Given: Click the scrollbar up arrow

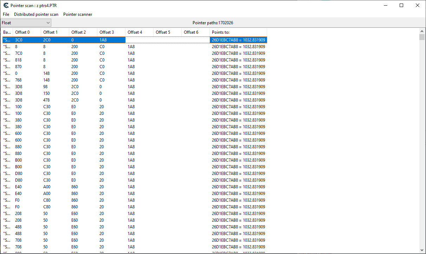Looking at the screenshot, I should click(x=422, y=32).
